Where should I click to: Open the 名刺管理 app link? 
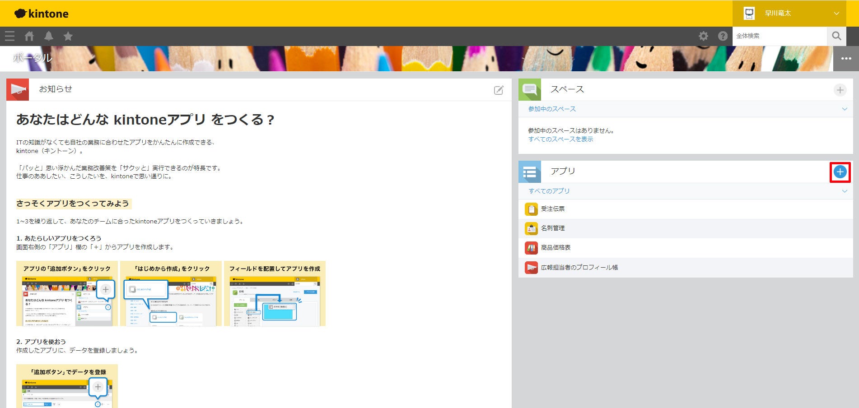553,228
